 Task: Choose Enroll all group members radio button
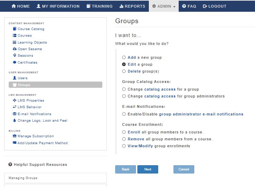click(124, 132)
